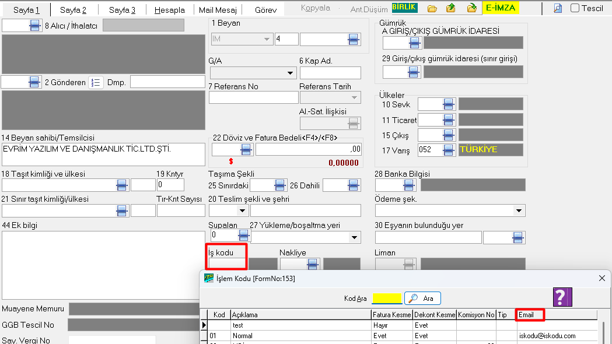Click the yellow Kod Ara input field
Image resolution: width=612 pixels, height=344 pixels.
coord(386,299)
